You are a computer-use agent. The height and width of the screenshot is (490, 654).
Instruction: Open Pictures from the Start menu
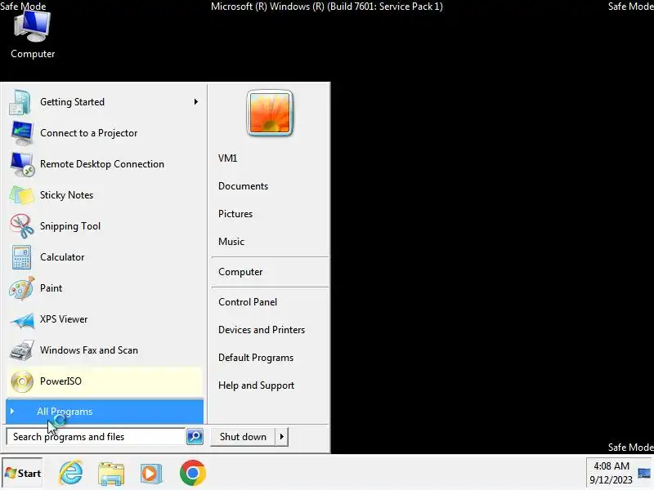(x=270, y=214)
